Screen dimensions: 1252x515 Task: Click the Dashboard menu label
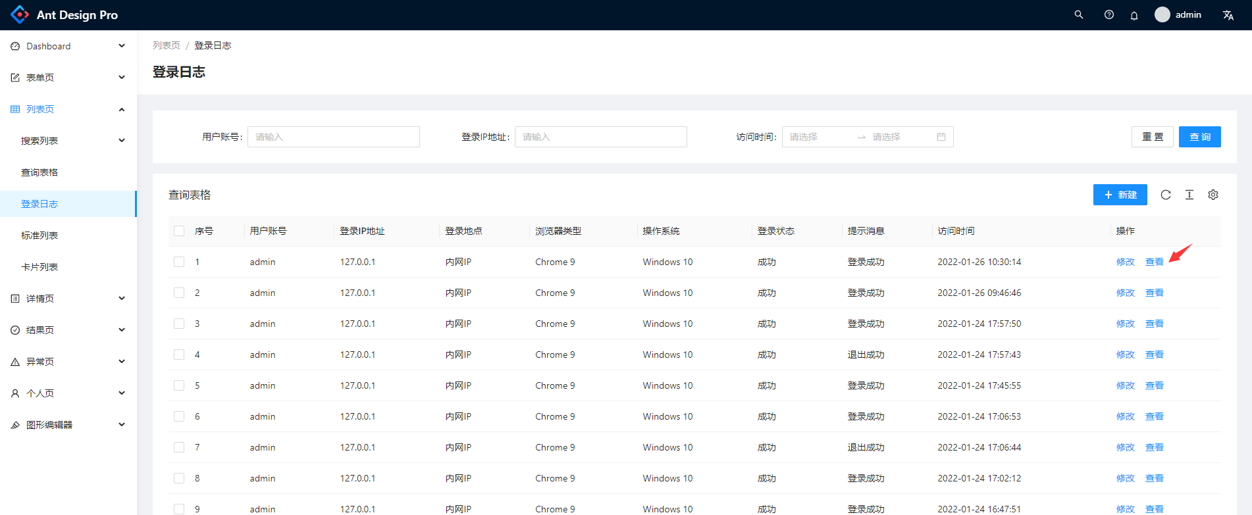[49, 46]
